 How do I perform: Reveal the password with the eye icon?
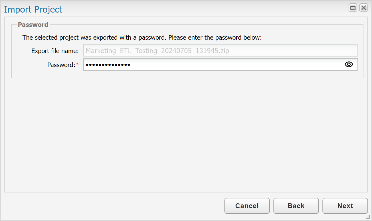pos(349,65)
